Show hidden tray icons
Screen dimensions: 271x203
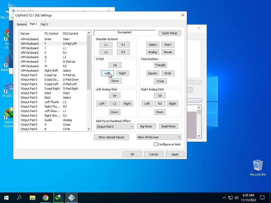point(224,198)
